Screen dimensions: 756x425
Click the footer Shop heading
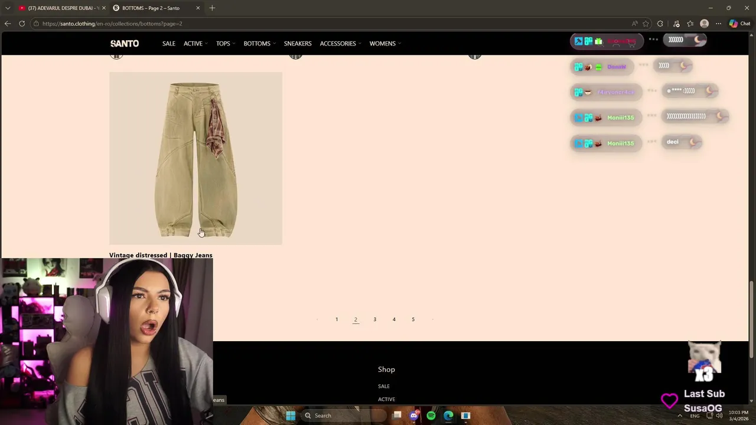point(386,370)
